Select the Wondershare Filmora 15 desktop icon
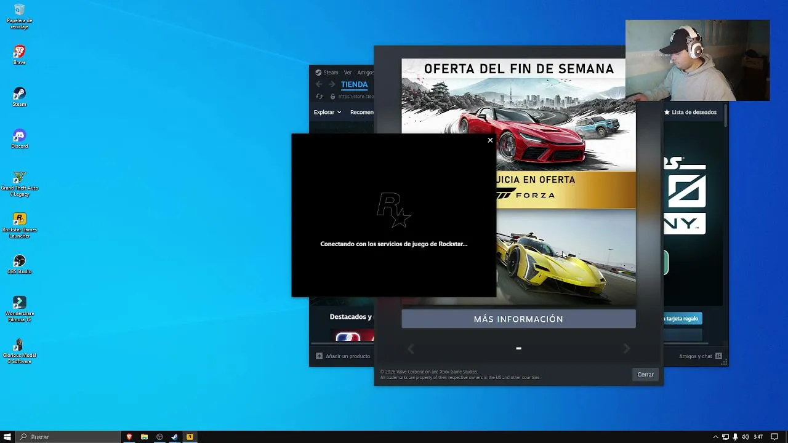The width and height of the screenshot is (788, 443). click(19, 309)
